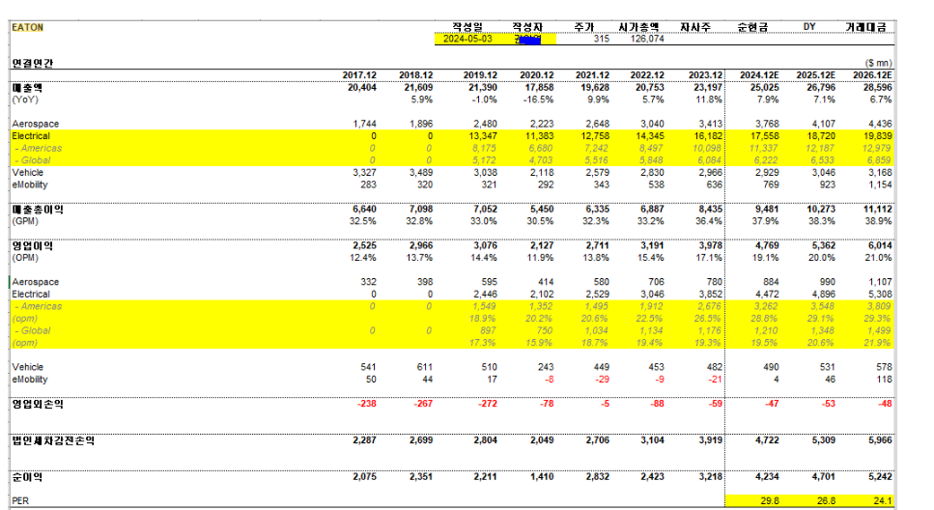Click GPM value 38.9%
Screen dimensions: 934x510
(x=879, y=221)
